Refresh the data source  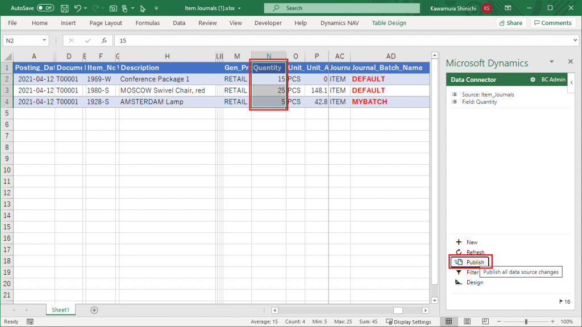click(x=470, y=252)
